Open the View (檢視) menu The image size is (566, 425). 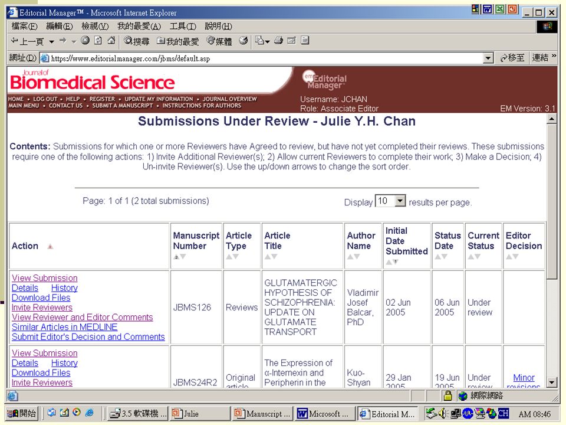[94, 26]
